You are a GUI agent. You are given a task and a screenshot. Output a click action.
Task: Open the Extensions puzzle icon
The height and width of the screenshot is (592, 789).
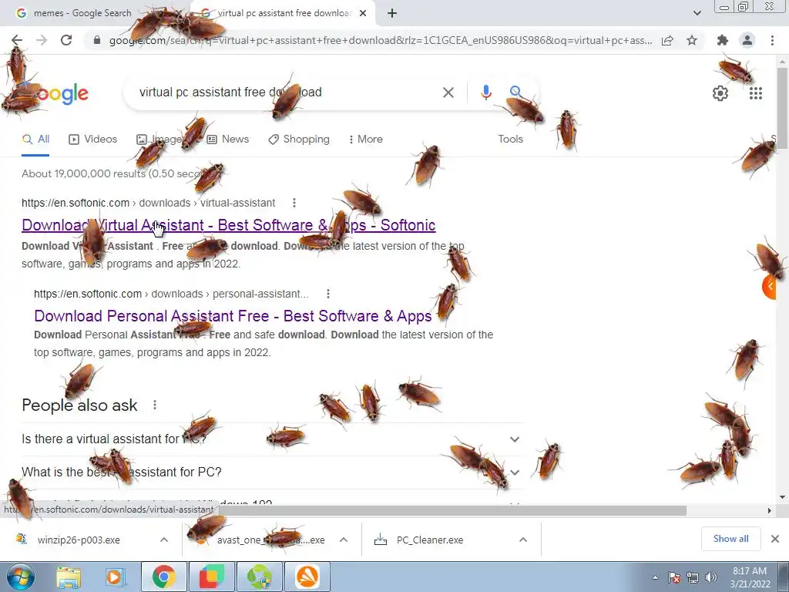tap(723, 40)
